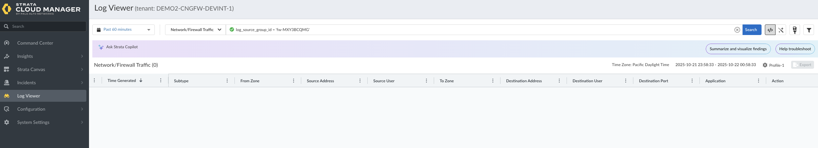The height and width of the screenshot is (148, 818).
Task: Clear the query with the X icon
Action: [x=737, y=30]
